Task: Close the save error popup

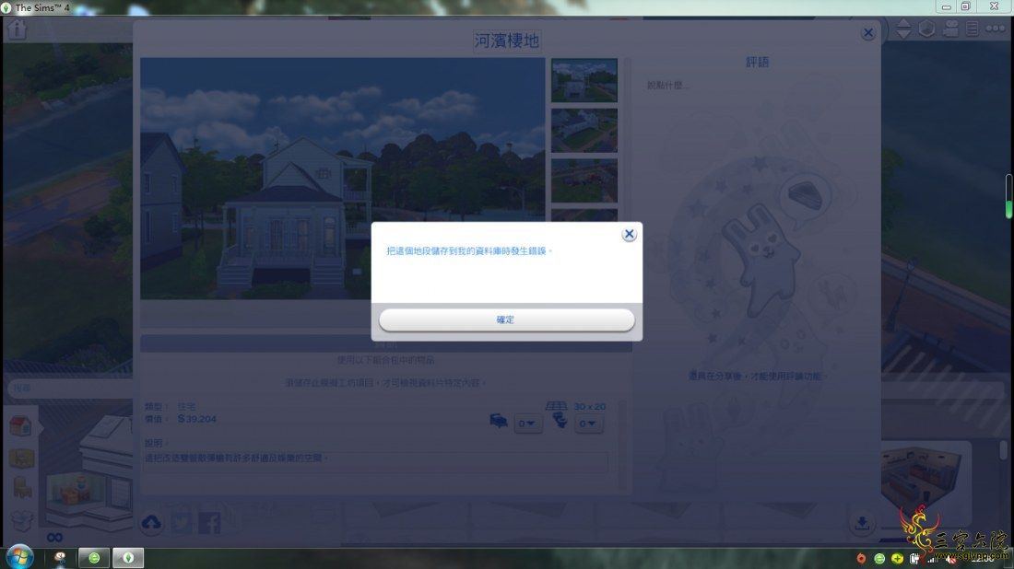Action: [629, 234]
